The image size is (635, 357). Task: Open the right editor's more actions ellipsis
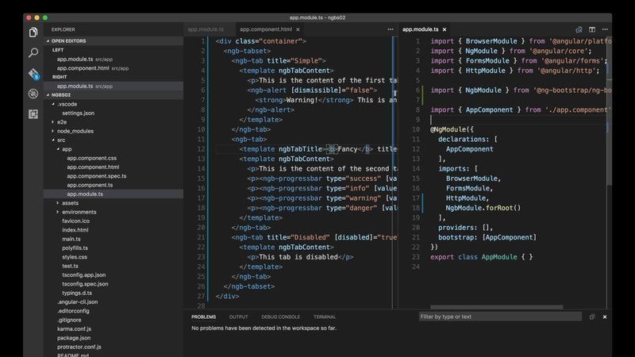point(604,29)
